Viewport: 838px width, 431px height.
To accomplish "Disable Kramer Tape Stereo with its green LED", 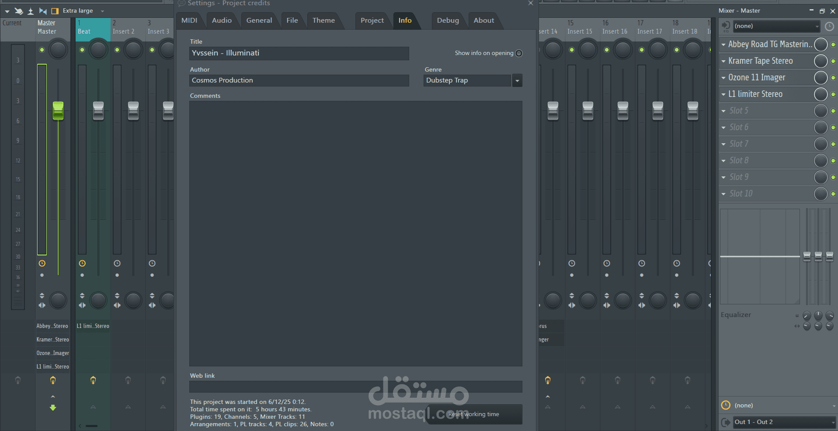I will point(833,61).
